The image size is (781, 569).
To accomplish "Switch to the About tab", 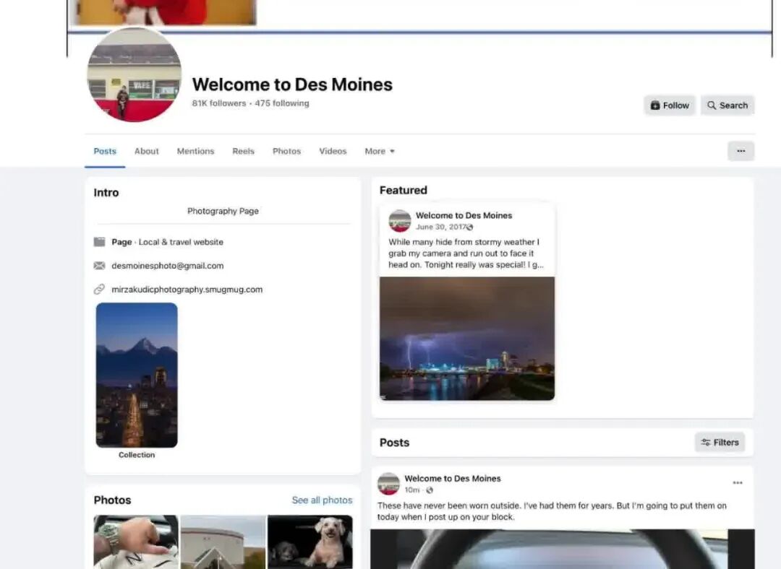I will point(146,152).
